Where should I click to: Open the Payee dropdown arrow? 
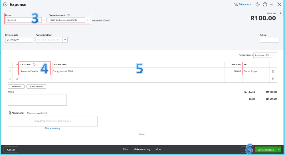point(44,20)
